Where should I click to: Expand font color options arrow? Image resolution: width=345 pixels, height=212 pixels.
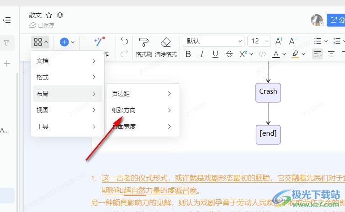pos(284,54)
